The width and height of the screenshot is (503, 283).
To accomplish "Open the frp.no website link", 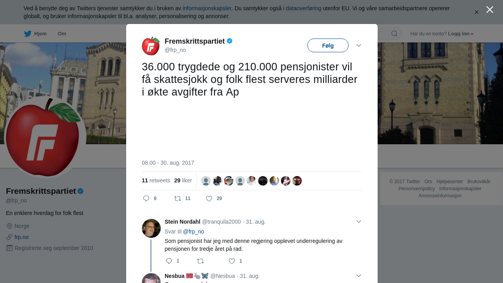I will pyautogui.click(x=22, y=237).
